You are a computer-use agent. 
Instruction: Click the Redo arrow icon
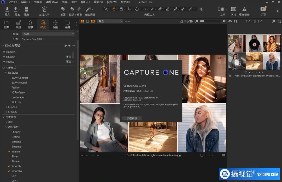pos(79,9)
